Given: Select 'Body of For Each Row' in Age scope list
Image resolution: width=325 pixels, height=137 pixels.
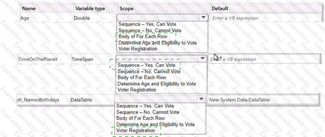Looking at the screenshot, I should pos(143,37).
